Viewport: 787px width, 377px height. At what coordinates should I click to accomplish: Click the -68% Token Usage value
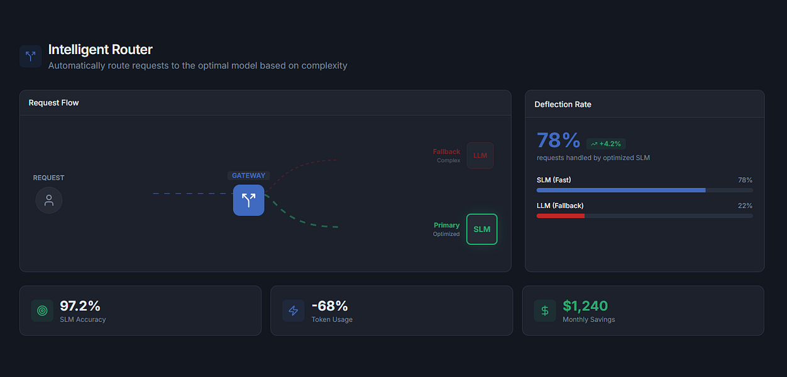click(330, 306)
